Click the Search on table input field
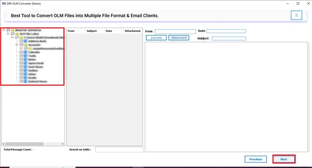The image size is (312, 168). pos(119,150)
